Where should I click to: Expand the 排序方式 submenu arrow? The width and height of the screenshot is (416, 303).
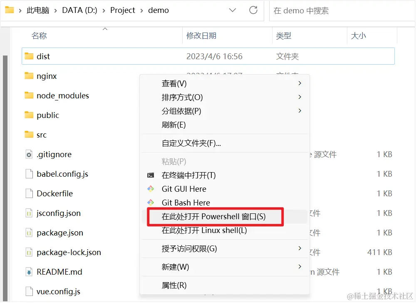[299, 97]
